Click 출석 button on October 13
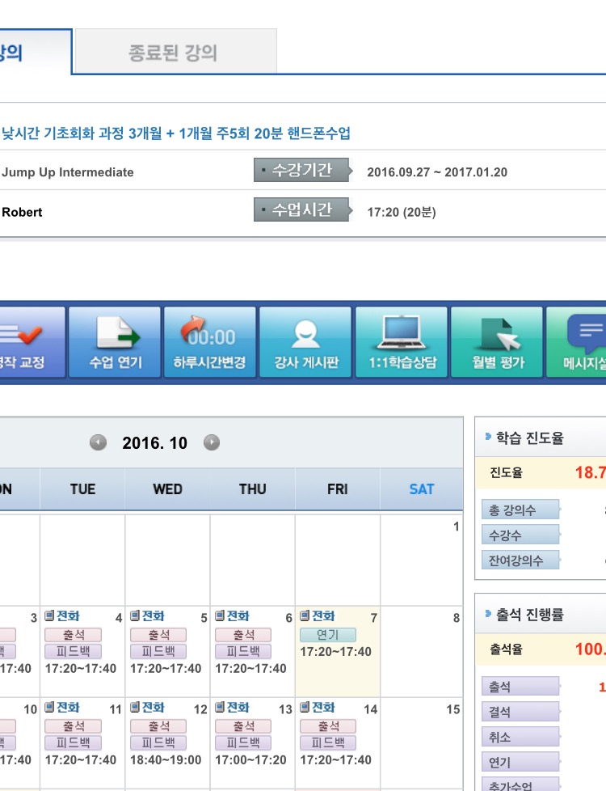This screenshot has width=606, height=791. pos(243,726)
